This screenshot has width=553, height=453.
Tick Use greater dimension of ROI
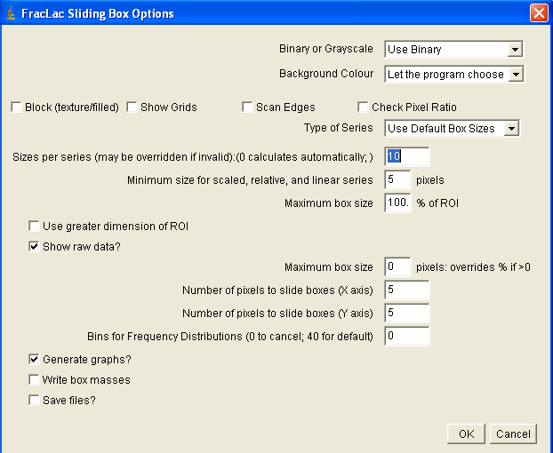click(34, 226)
